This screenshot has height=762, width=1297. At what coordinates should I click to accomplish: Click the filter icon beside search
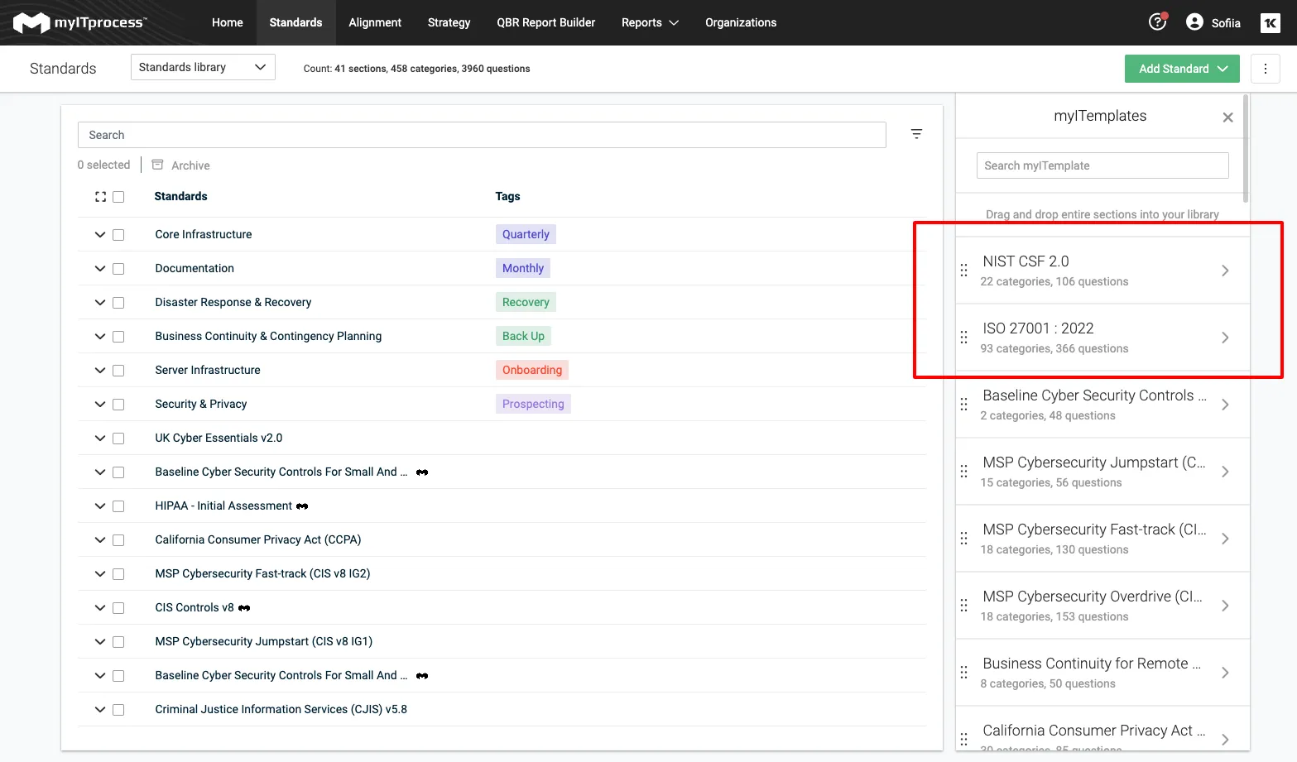click(916, 134)
